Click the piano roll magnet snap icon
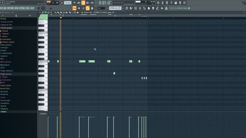 click(45, 13)
